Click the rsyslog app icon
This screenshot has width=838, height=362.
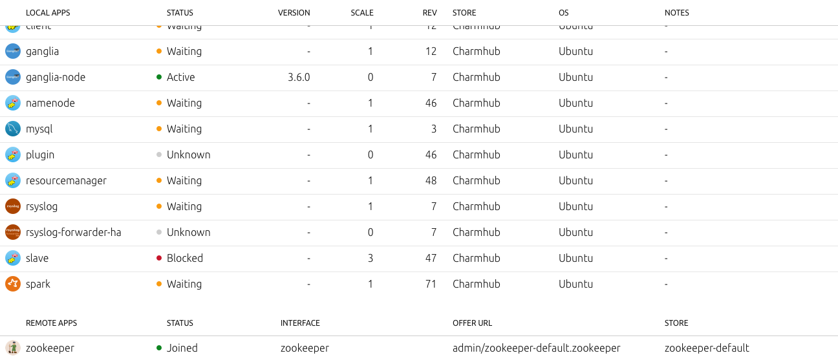(13, 206)
